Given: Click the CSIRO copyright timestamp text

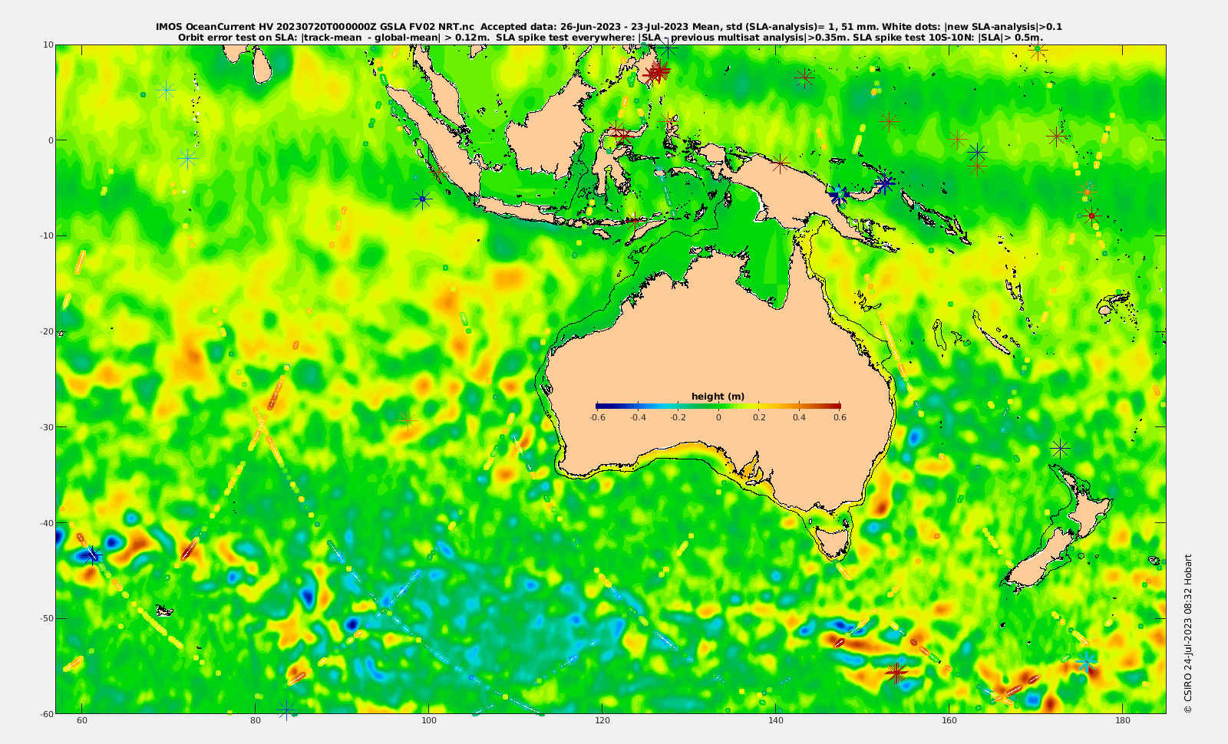Looking at the screenshot, I should coord(1188,634).
